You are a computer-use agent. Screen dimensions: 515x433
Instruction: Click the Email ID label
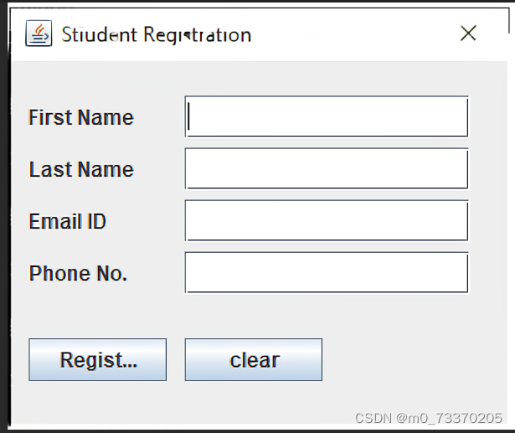[67, 221]
